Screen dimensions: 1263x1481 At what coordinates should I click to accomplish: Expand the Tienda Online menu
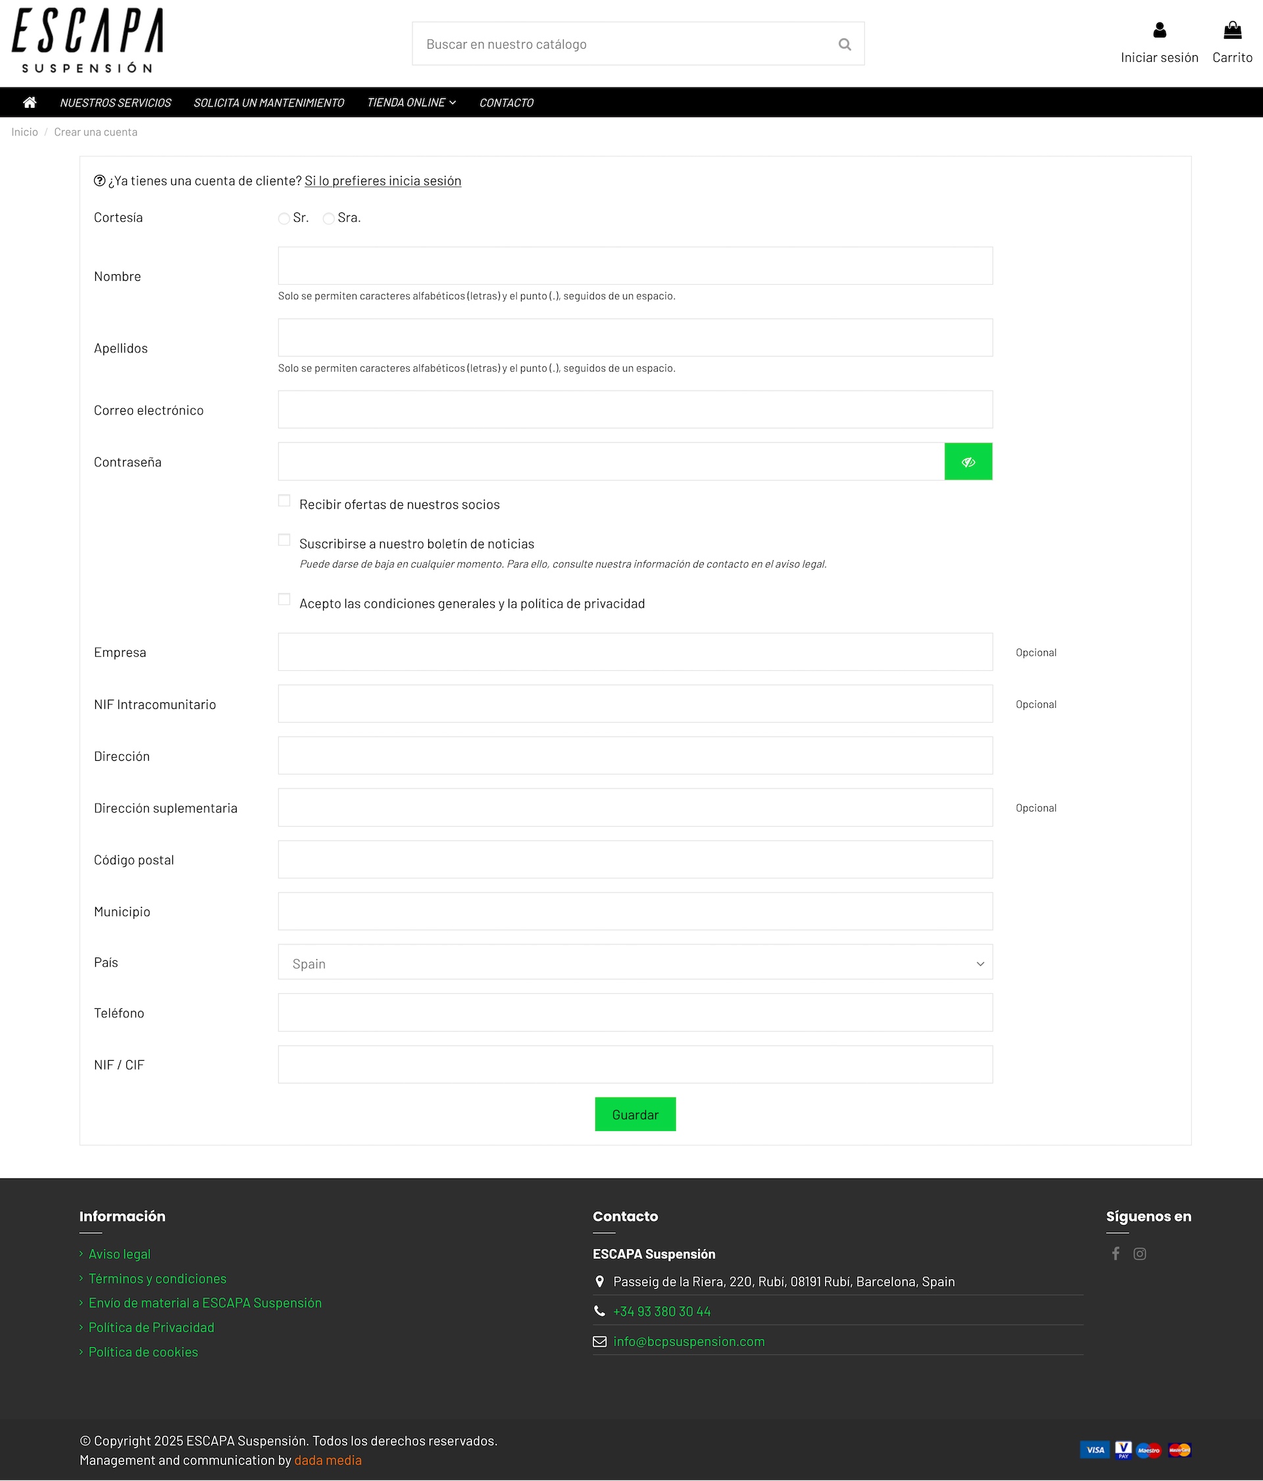click(411, 102)
